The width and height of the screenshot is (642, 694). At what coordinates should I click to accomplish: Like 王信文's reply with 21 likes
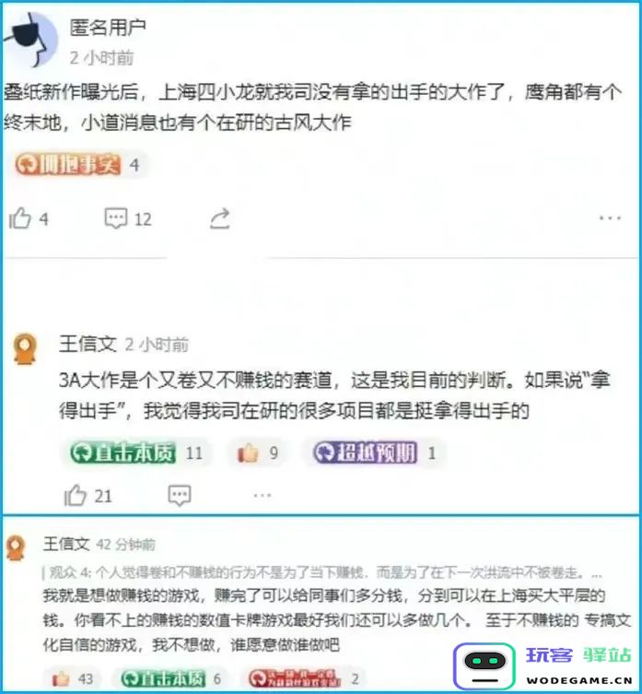(88, 495)
